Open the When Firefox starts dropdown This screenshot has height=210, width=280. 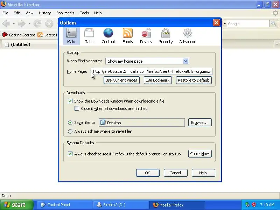click(x=147, y=61)
